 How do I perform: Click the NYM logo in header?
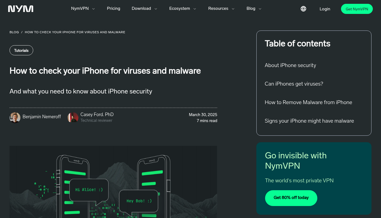[21, 9]
